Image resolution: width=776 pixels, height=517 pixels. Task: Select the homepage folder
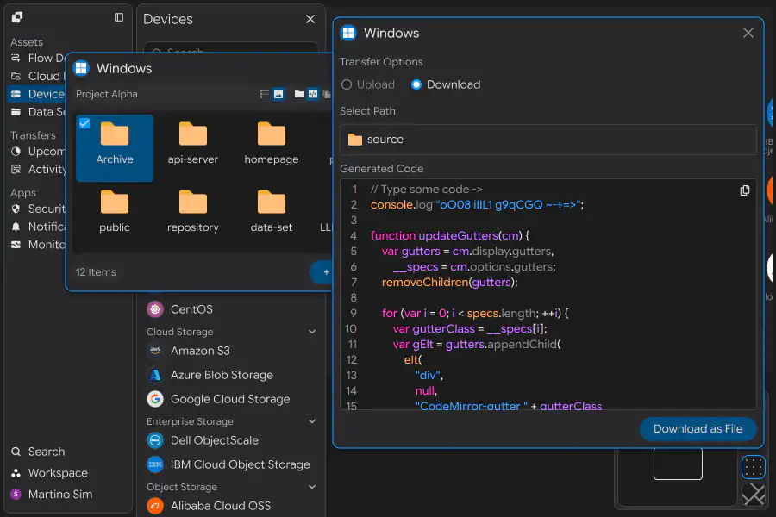pyautogui.click(x=272, y=144)
